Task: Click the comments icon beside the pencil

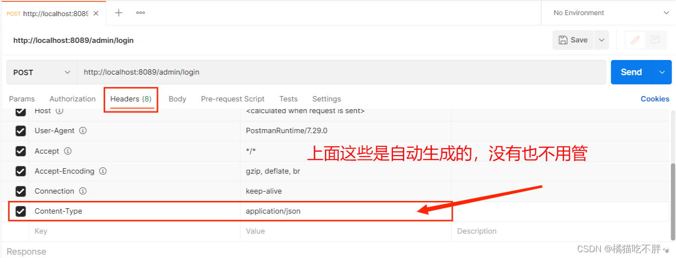Action: click(x=655, y=40)
